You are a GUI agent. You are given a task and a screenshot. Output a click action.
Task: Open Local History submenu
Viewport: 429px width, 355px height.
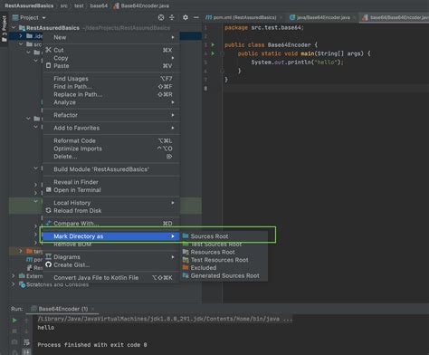[x=111, y=203]
